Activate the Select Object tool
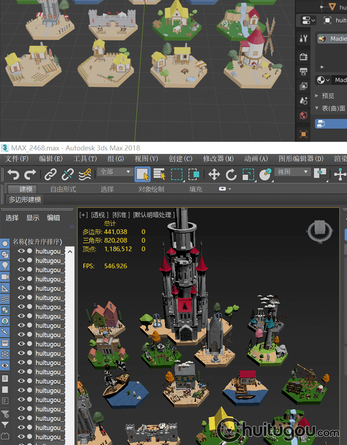This screenshot has width=347, height=445. pos(143,174)
